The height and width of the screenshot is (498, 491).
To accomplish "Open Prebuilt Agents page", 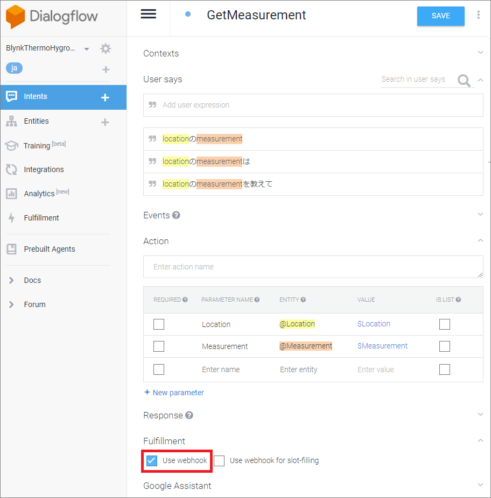I will (x=50, y=249).
